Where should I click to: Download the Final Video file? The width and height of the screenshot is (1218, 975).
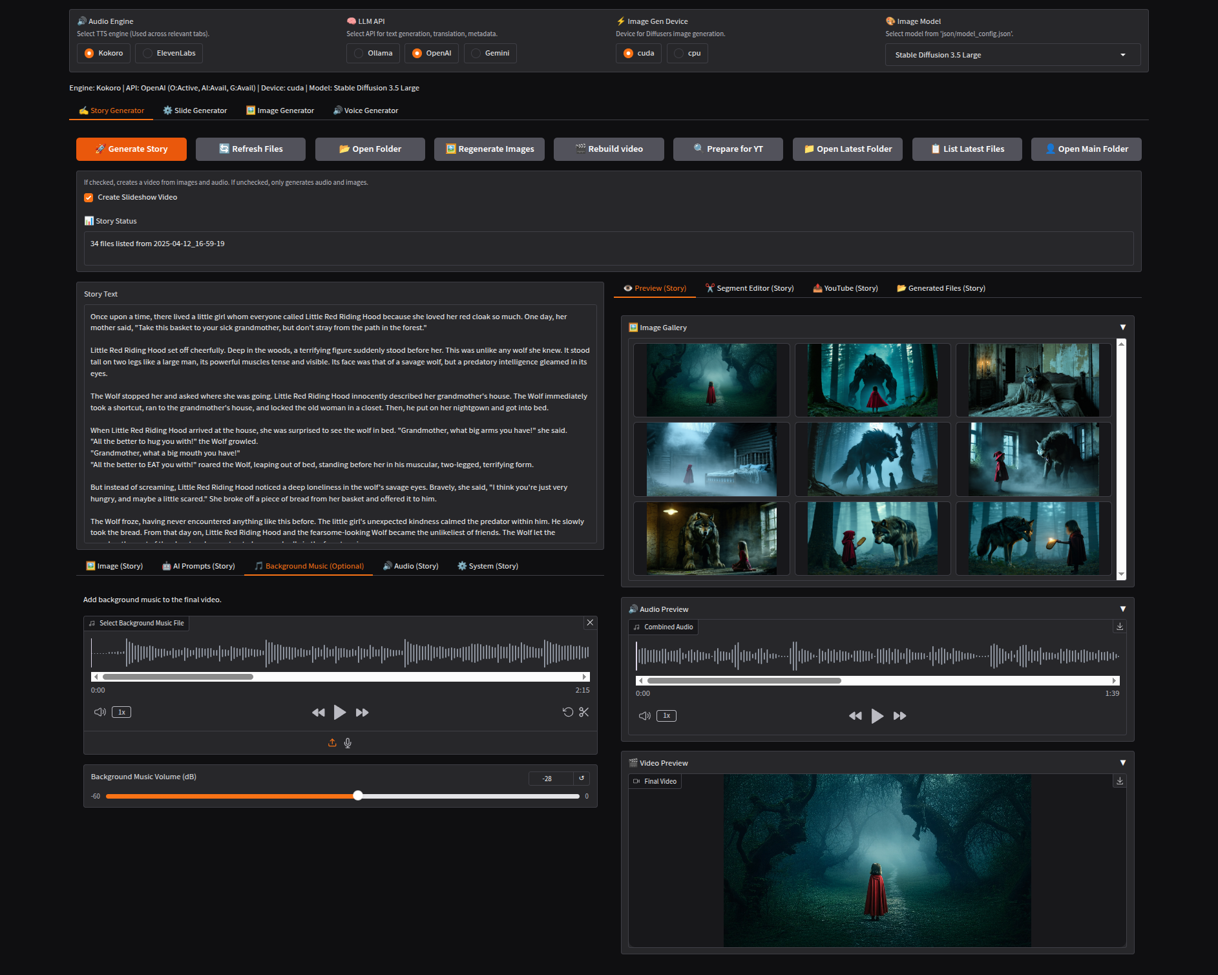[1120, 781]
